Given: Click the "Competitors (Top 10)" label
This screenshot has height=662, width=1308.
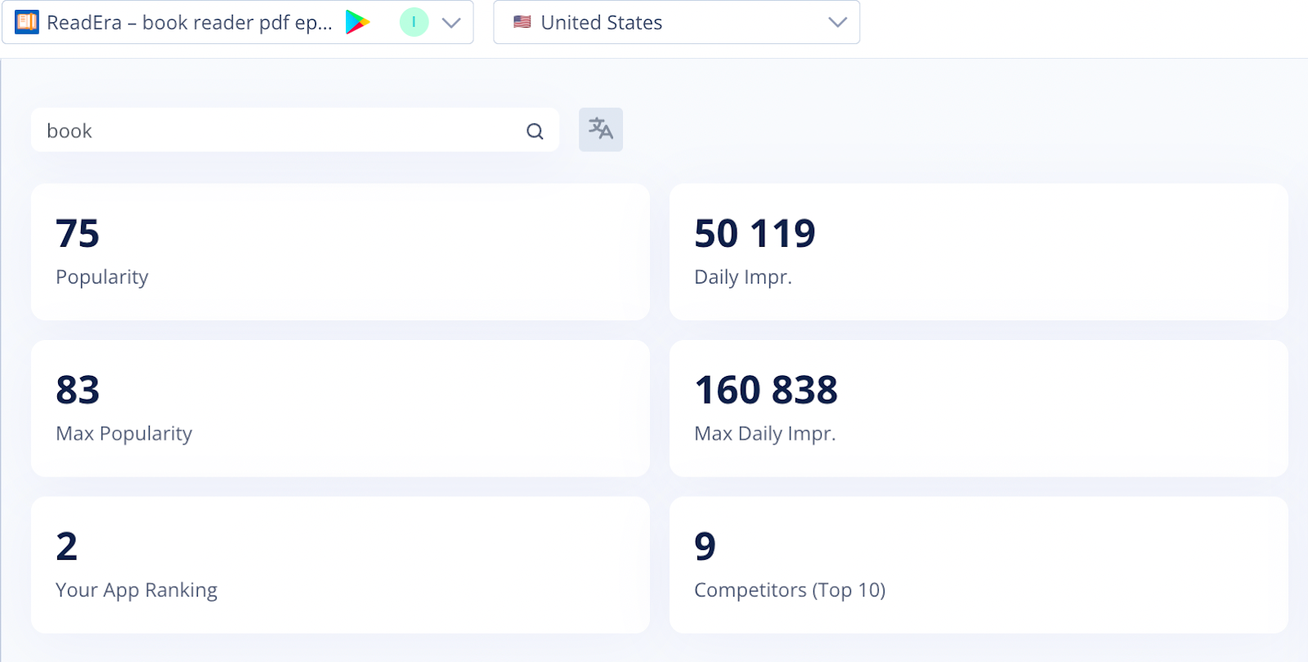Looking at the screenshot, I should tap(790, 590).
